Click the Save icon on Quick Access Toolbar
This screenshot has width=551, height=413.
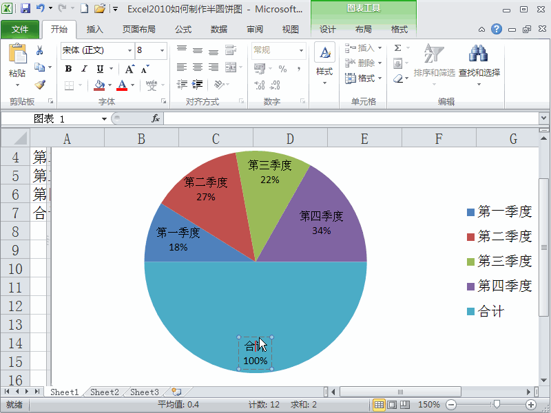pos(25,7)
